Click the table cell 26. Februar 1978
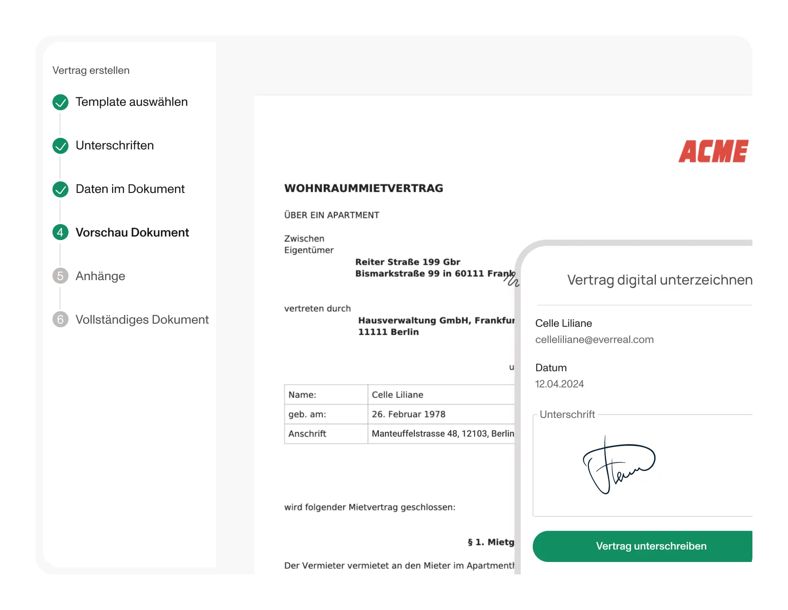This screenshot has width=788, height=610. [x=441, y=414]
